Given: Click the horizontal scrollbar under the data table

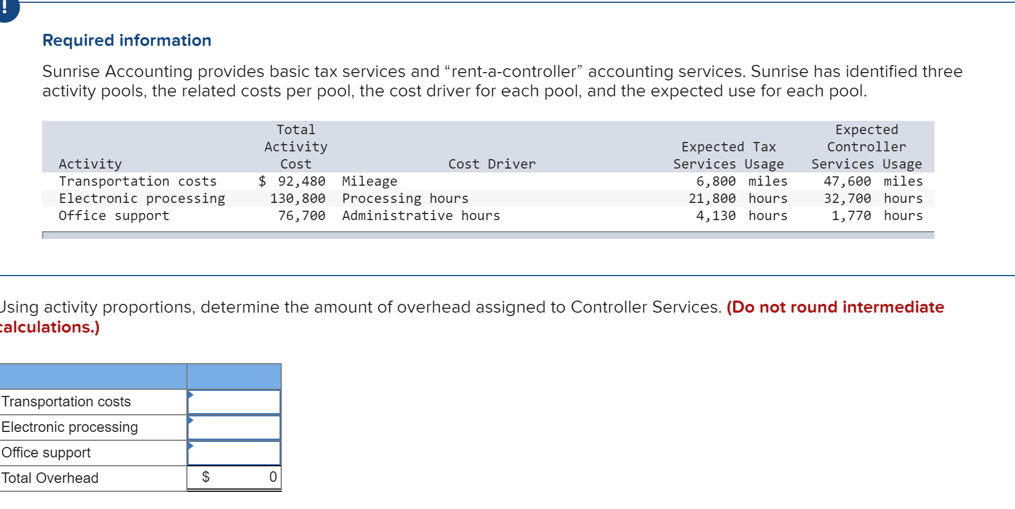Looking at the screenshot, I should click(x=488, y=235).
